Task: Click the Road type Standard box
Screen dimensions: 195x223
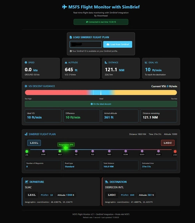Action: pos(82,165)
